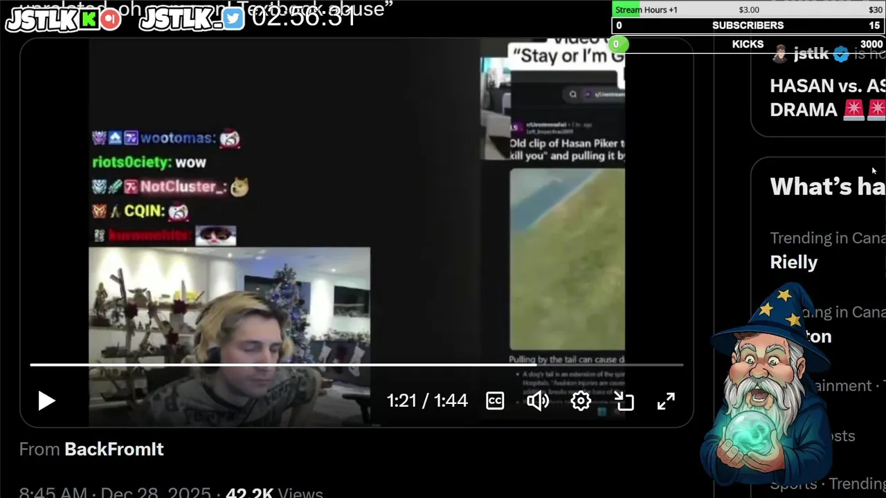Click the wizard mascot with crystal ball
This screenshot has width=886, height=498.
point(767,384)
